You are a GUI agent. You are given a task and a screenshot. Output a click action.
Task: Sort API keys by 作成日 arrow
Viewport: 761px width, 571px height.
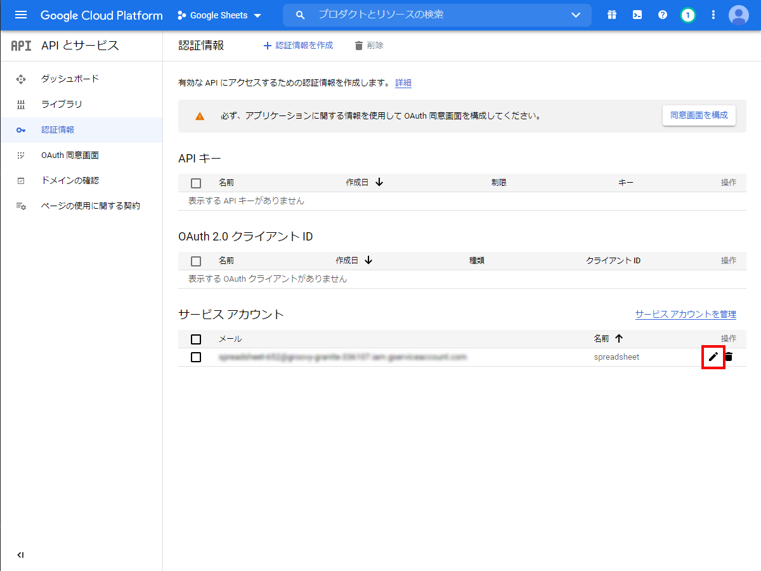click(379, 183)
